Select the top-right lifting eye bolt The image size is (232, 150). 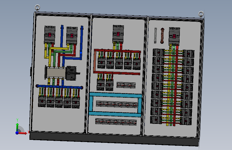(201, 14)
